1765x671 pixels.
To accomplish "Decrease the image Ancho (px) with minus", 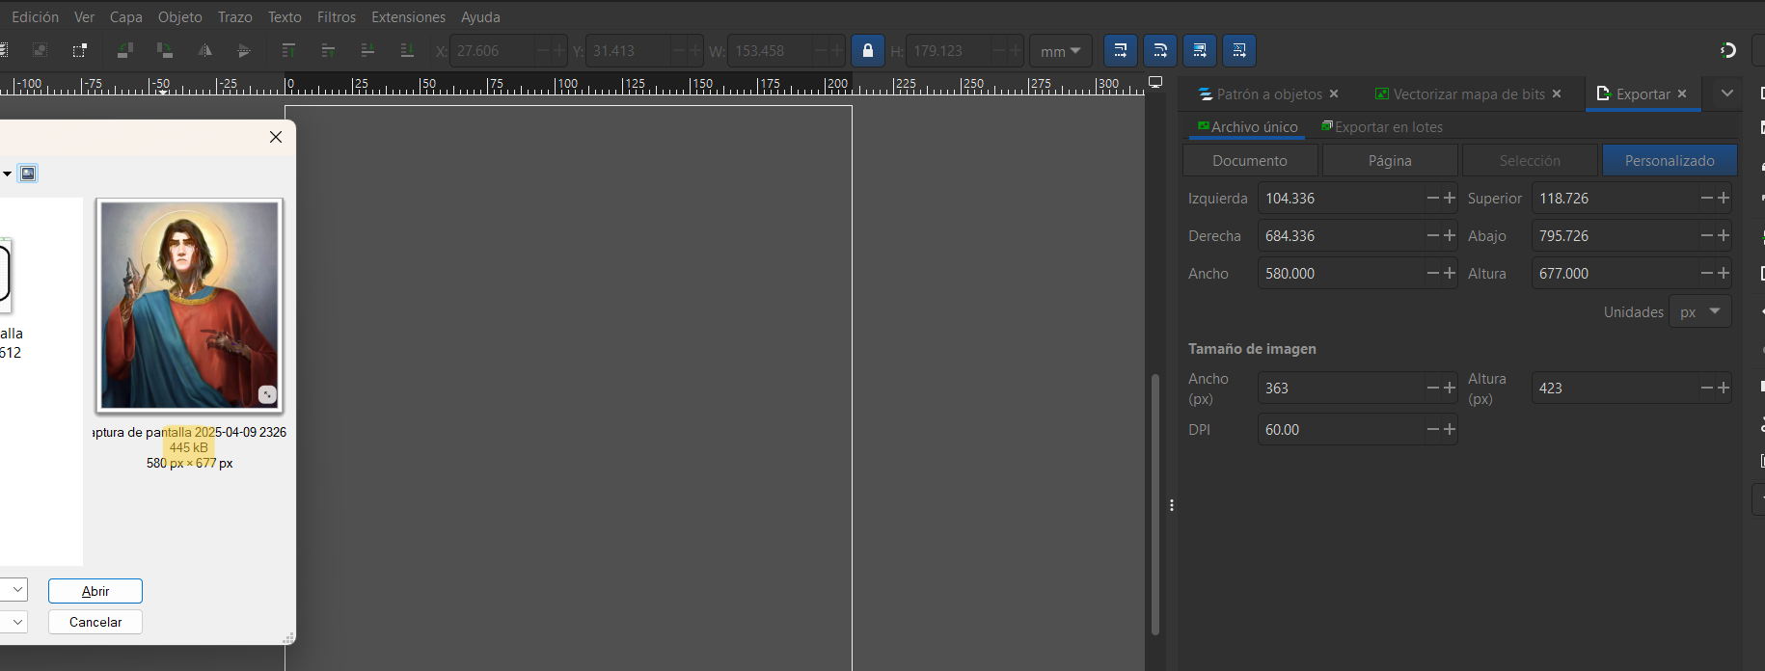I will tap(1433, 388).
